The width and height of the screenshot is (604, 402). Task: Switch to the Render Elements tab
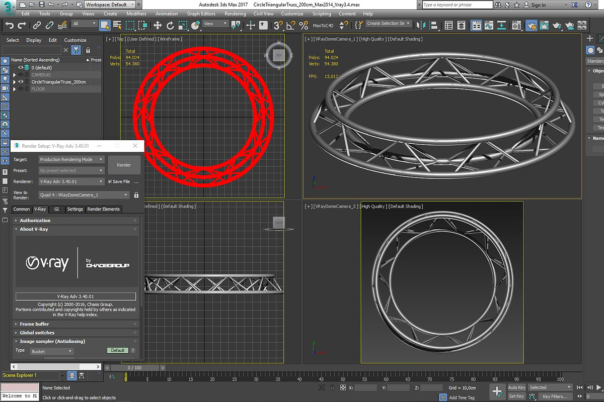click(x=104, y=209)
